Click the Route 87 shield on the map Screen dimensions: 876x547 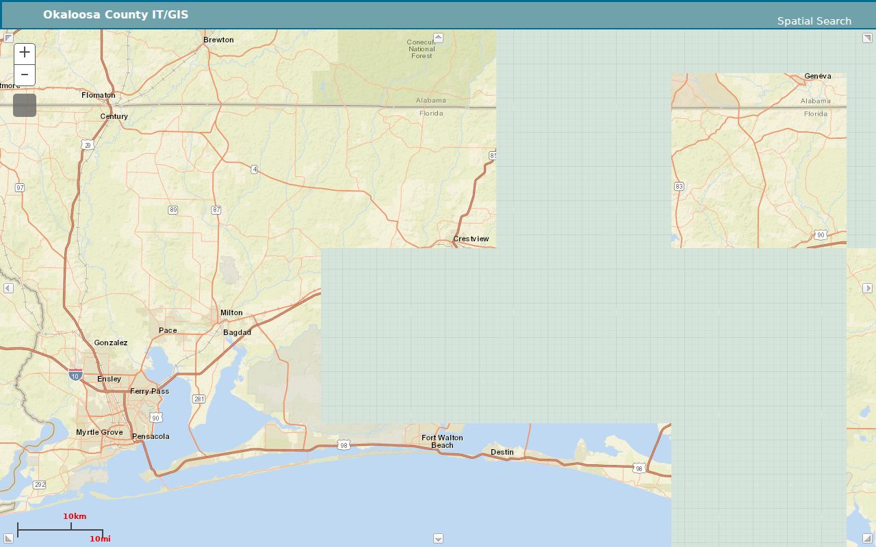[x=216, y=210]
